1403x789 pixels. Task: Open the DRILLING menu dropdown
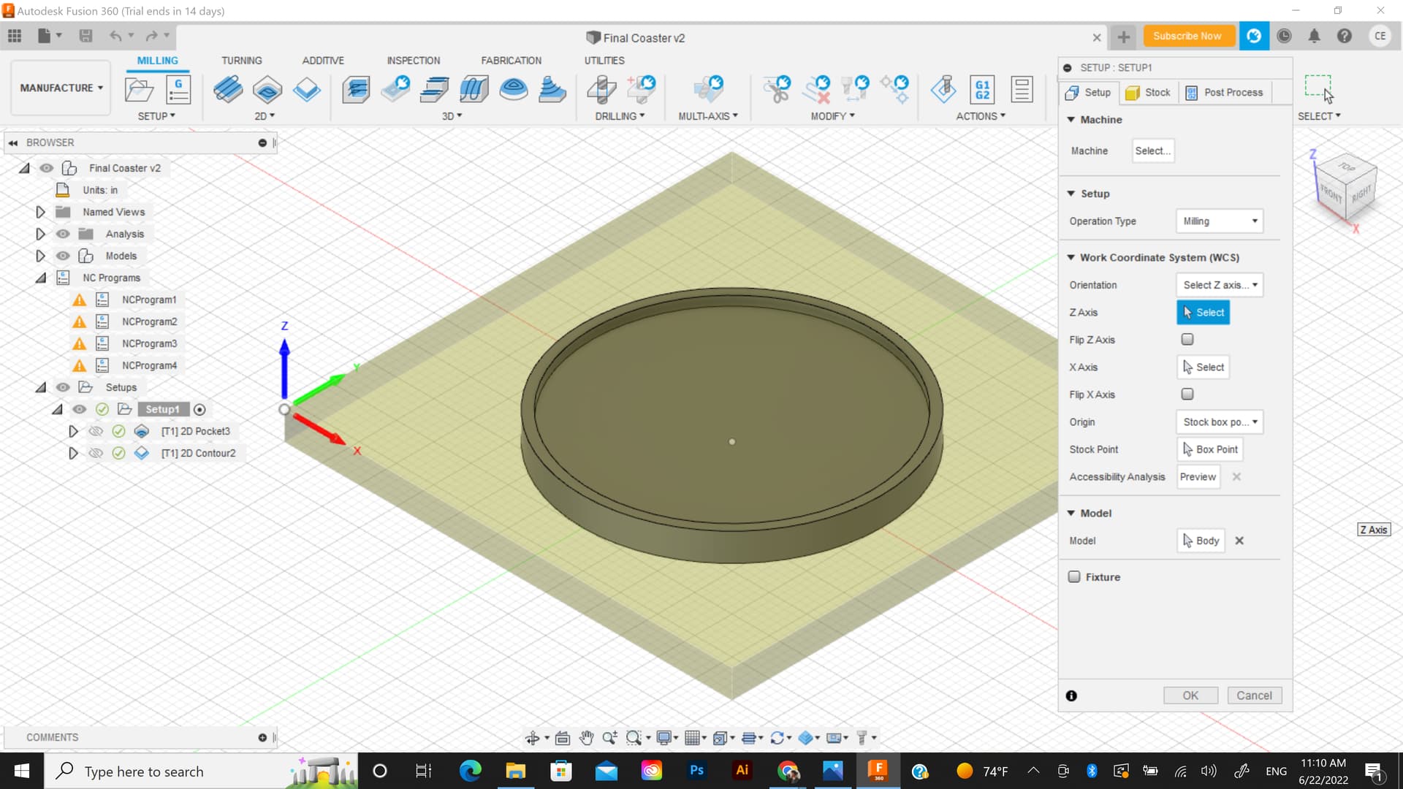tap(620, 116)
